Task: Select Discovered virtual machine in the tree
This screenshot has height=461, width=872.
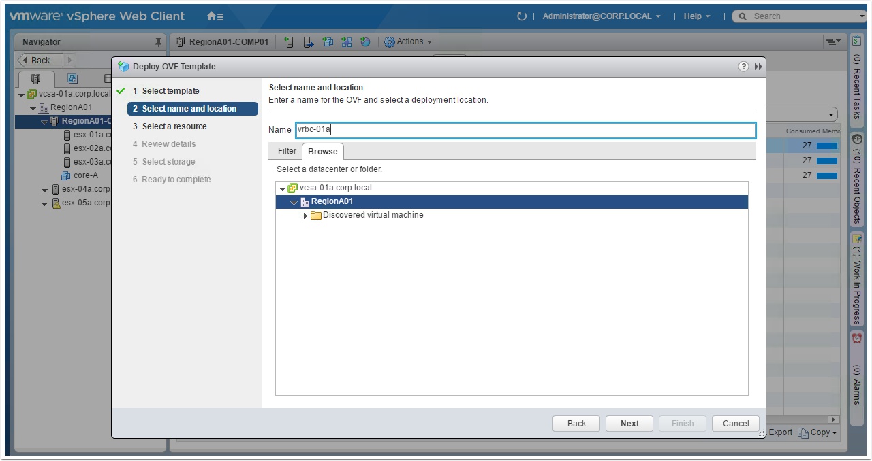Action: tap(373, 216)
